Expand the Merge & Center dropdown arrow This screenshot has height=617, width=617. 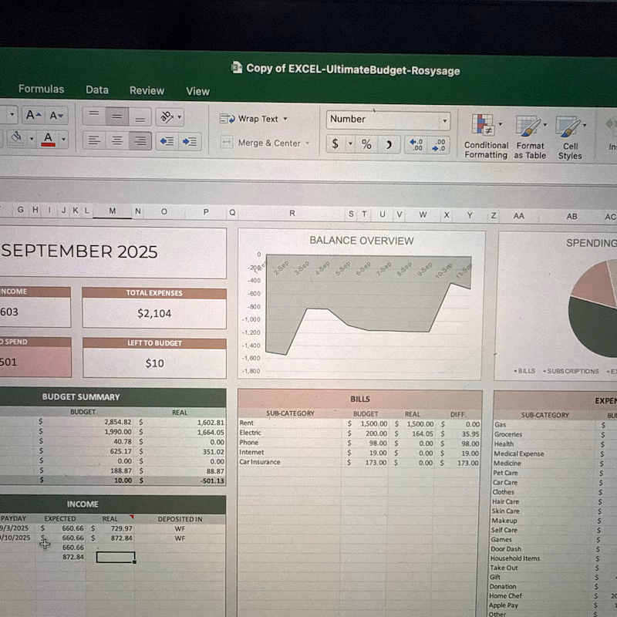[307, 143]
